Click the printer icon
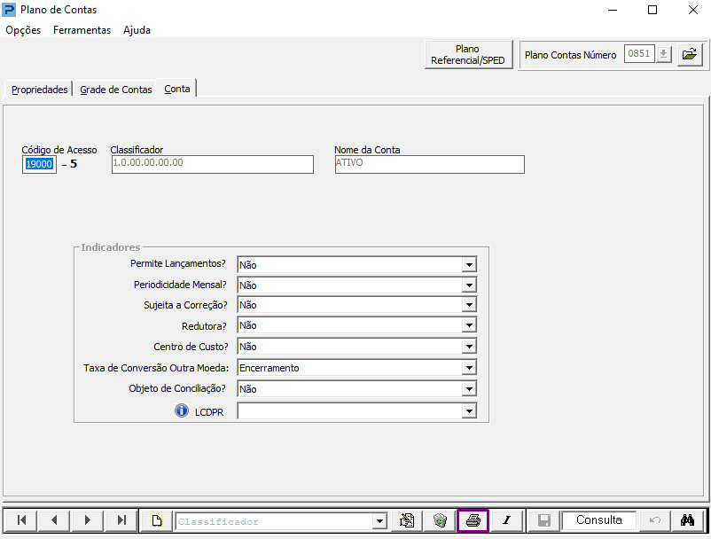 point(473,520)
